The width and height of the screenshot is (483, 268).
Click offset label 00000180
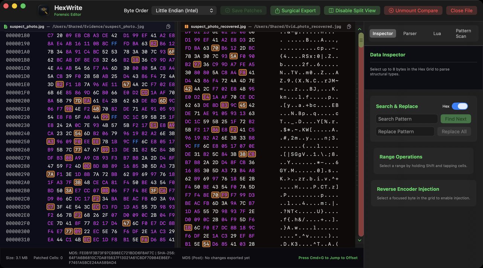pyautogui.click(x=18, y=36)
